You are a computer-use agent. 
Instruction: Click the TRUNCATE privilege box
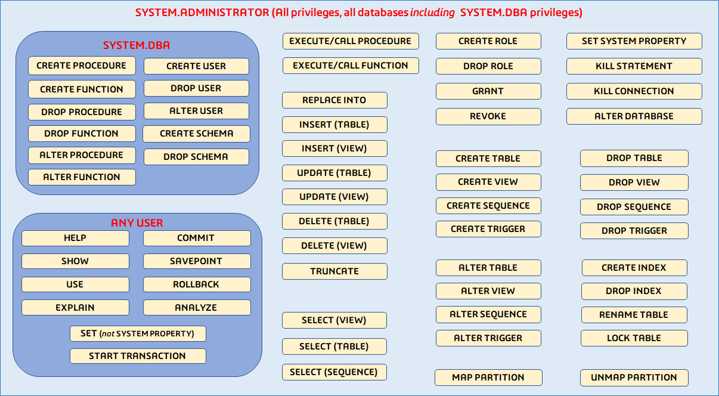tap(334, 271)
